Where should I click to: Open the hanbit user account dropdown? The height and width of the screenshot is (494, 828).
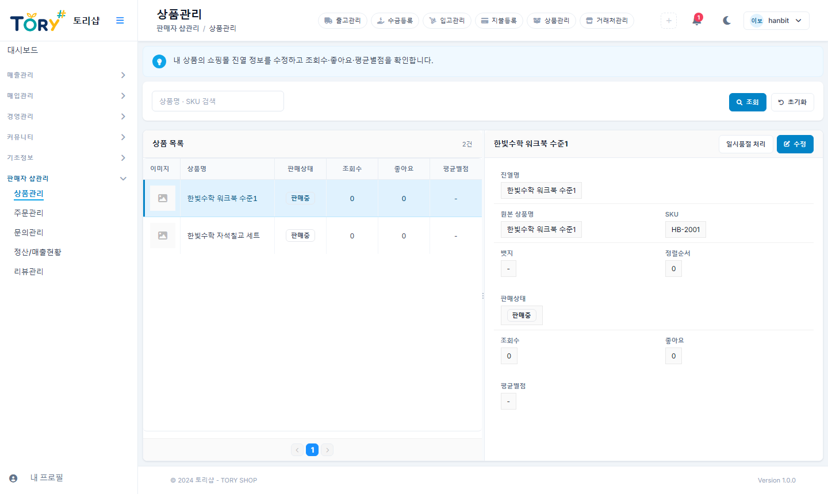[776, 21]
